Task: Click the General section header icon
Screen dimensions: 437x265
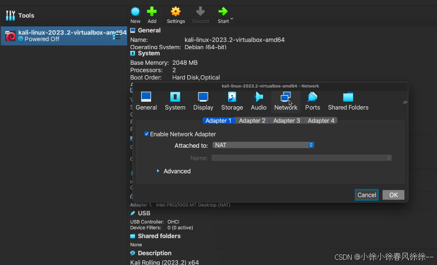Action: (132, 30)
